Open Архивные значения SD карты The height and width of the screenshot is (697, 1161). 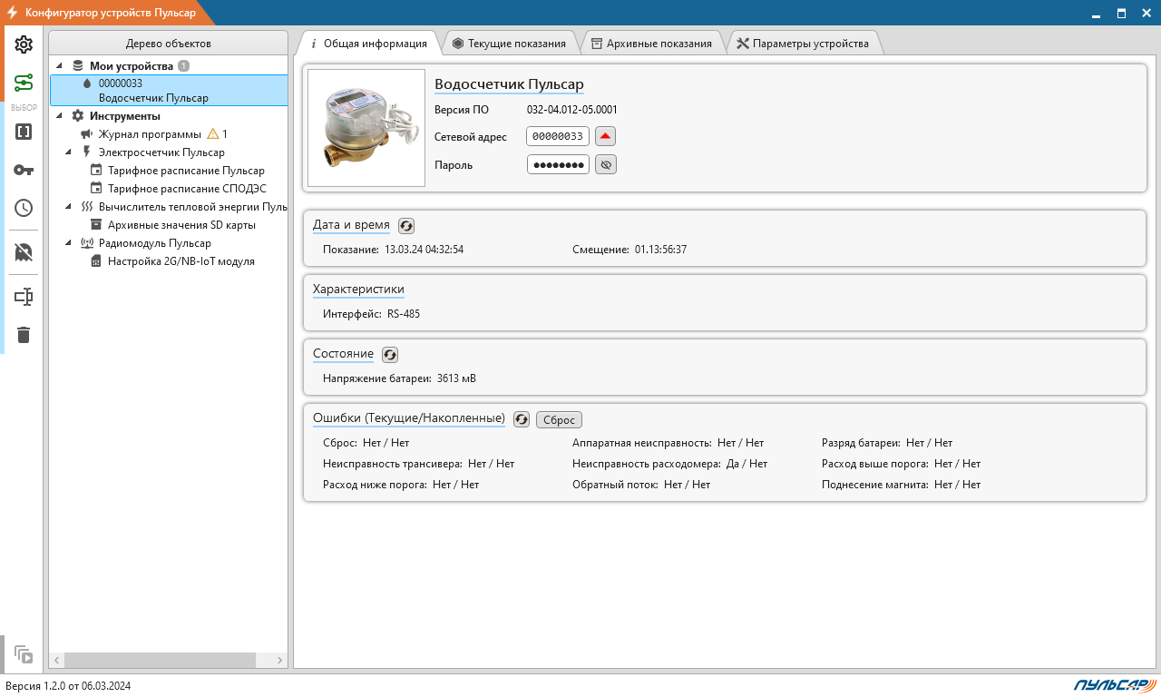(x=181, y=224)
